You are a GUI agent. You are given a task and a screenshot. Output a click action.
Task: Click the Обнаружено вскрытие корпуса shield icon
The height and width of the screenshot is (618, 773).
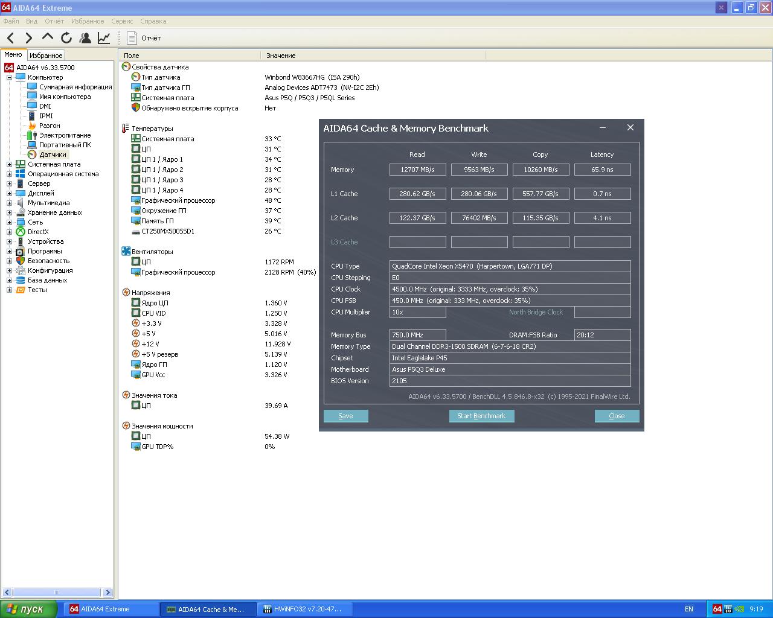[136, 108]
